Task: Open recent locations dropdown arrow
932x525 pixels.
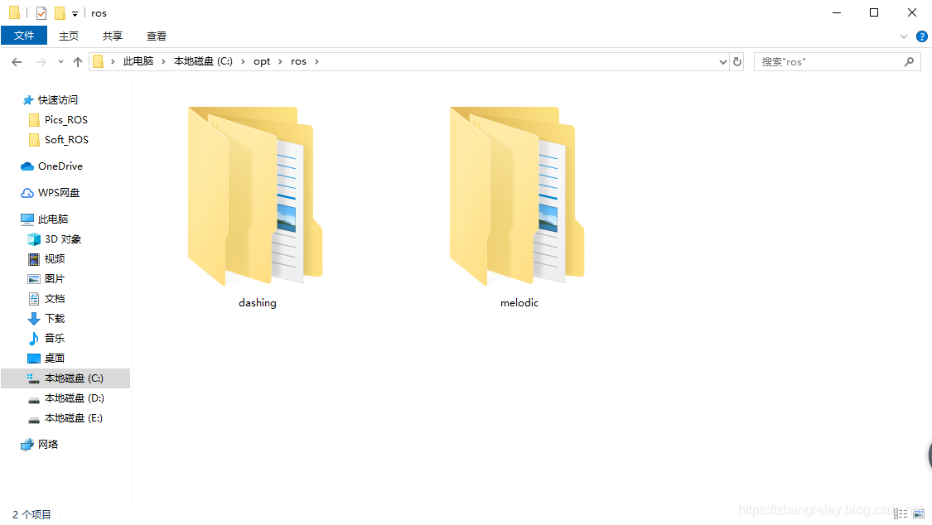Action: pos(60,62)
